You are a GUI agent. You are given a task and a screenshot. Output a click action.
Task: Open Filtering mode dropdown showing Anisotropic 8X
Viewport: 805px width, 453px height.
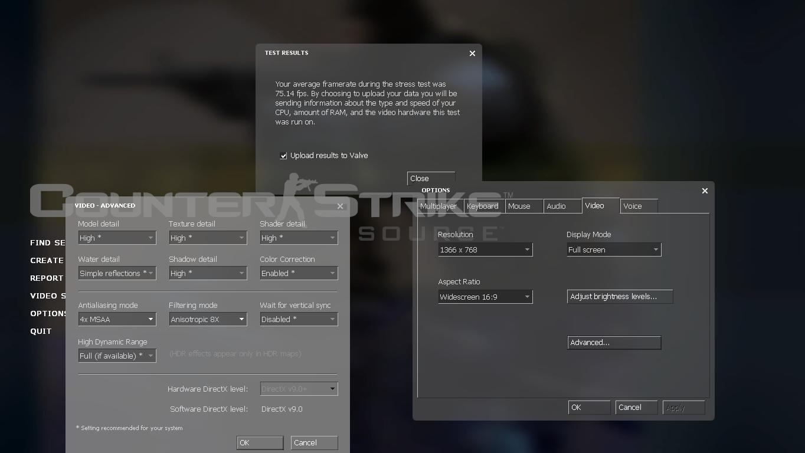(208, 319)
